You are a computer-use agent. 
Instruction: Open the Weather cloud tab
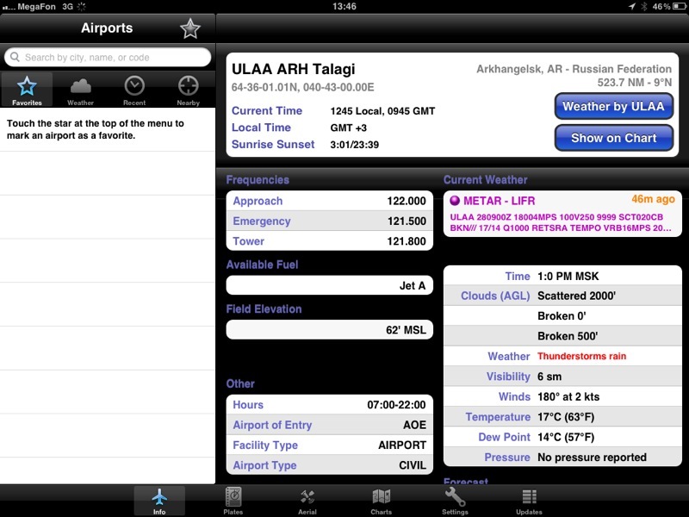click(81, 90)
